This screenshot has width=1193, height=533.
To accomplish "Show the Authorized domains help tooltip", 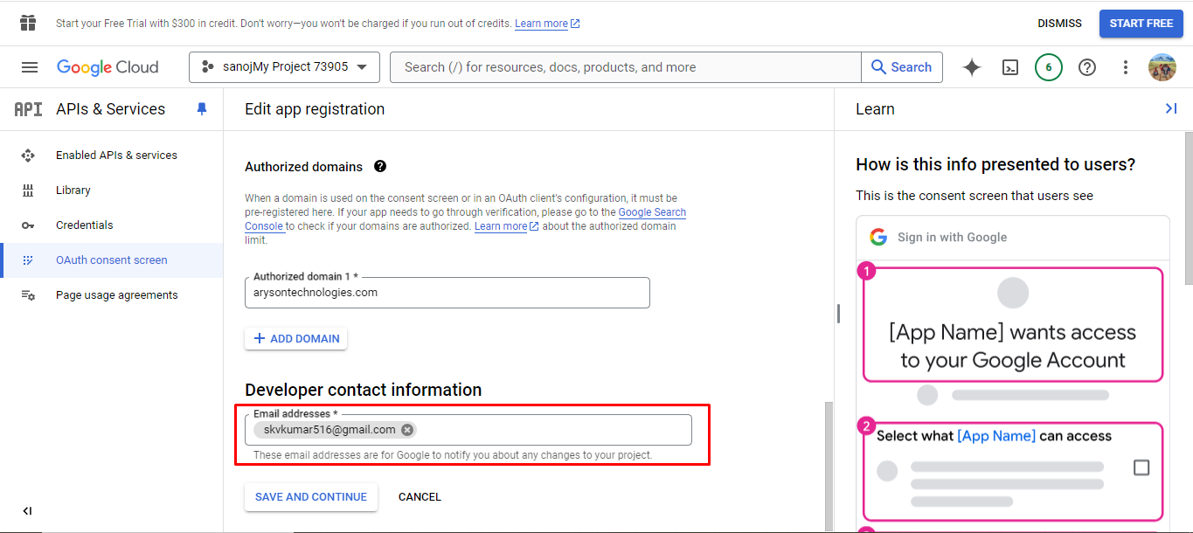I will (380, 167).
